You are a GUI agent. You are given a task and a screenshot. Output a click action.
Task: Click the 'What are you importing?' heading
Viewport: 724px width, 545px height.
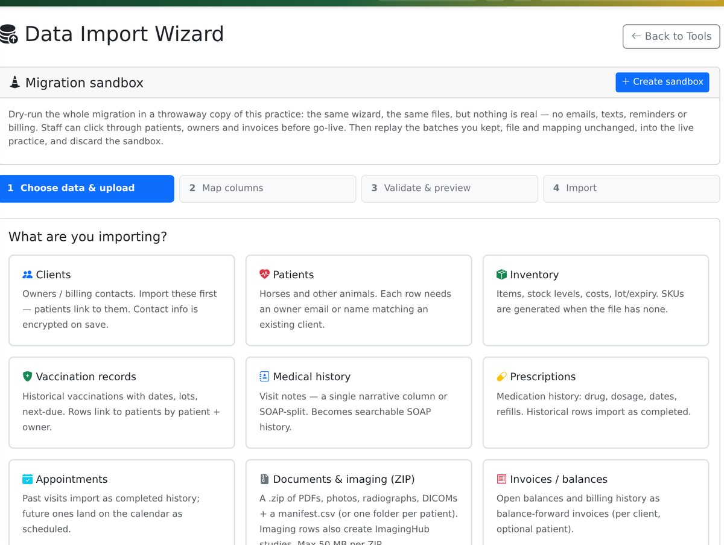pyautogui.click(x=87, y=237)
